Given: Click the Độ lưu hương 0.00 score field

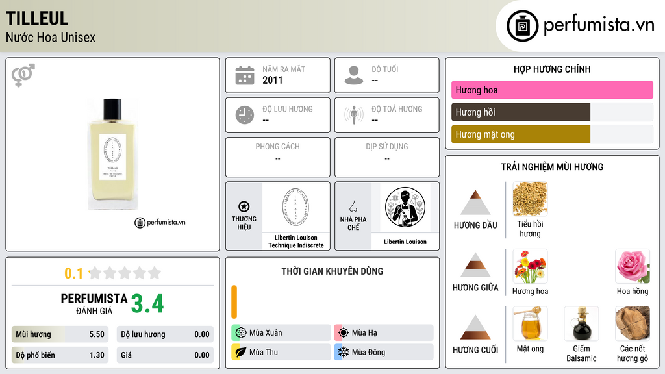Looking at the screenshot, I should click(x=165, y=334).
